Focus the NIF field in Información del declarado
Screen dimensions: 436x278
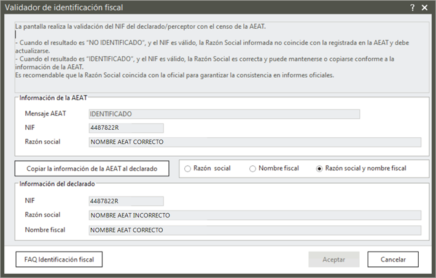click(x=126, y=201)
